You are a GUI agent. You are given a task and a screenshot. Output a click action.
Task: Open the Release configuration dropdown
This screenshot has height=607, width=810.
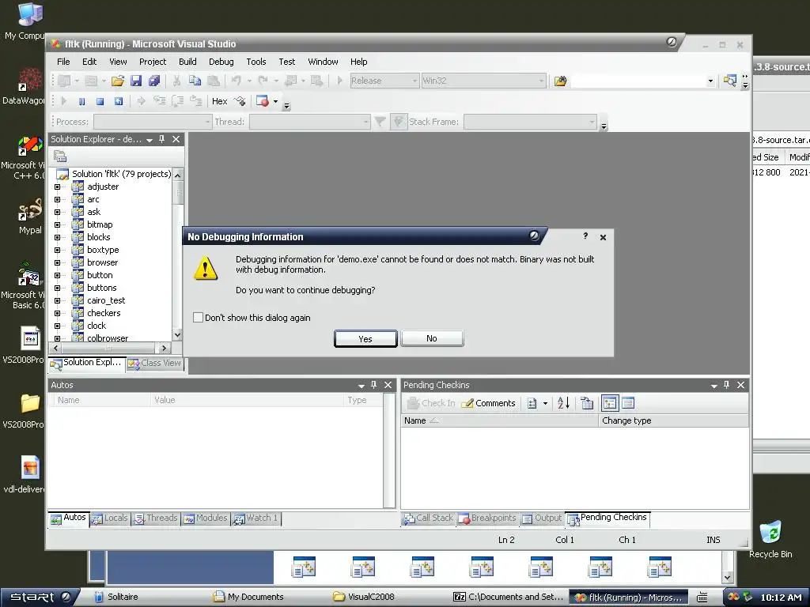coord(414,81)
